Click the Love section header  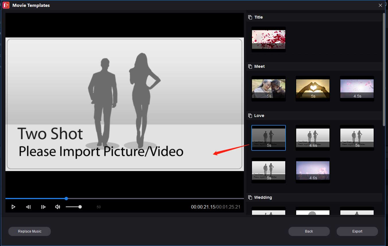[314, 116]
